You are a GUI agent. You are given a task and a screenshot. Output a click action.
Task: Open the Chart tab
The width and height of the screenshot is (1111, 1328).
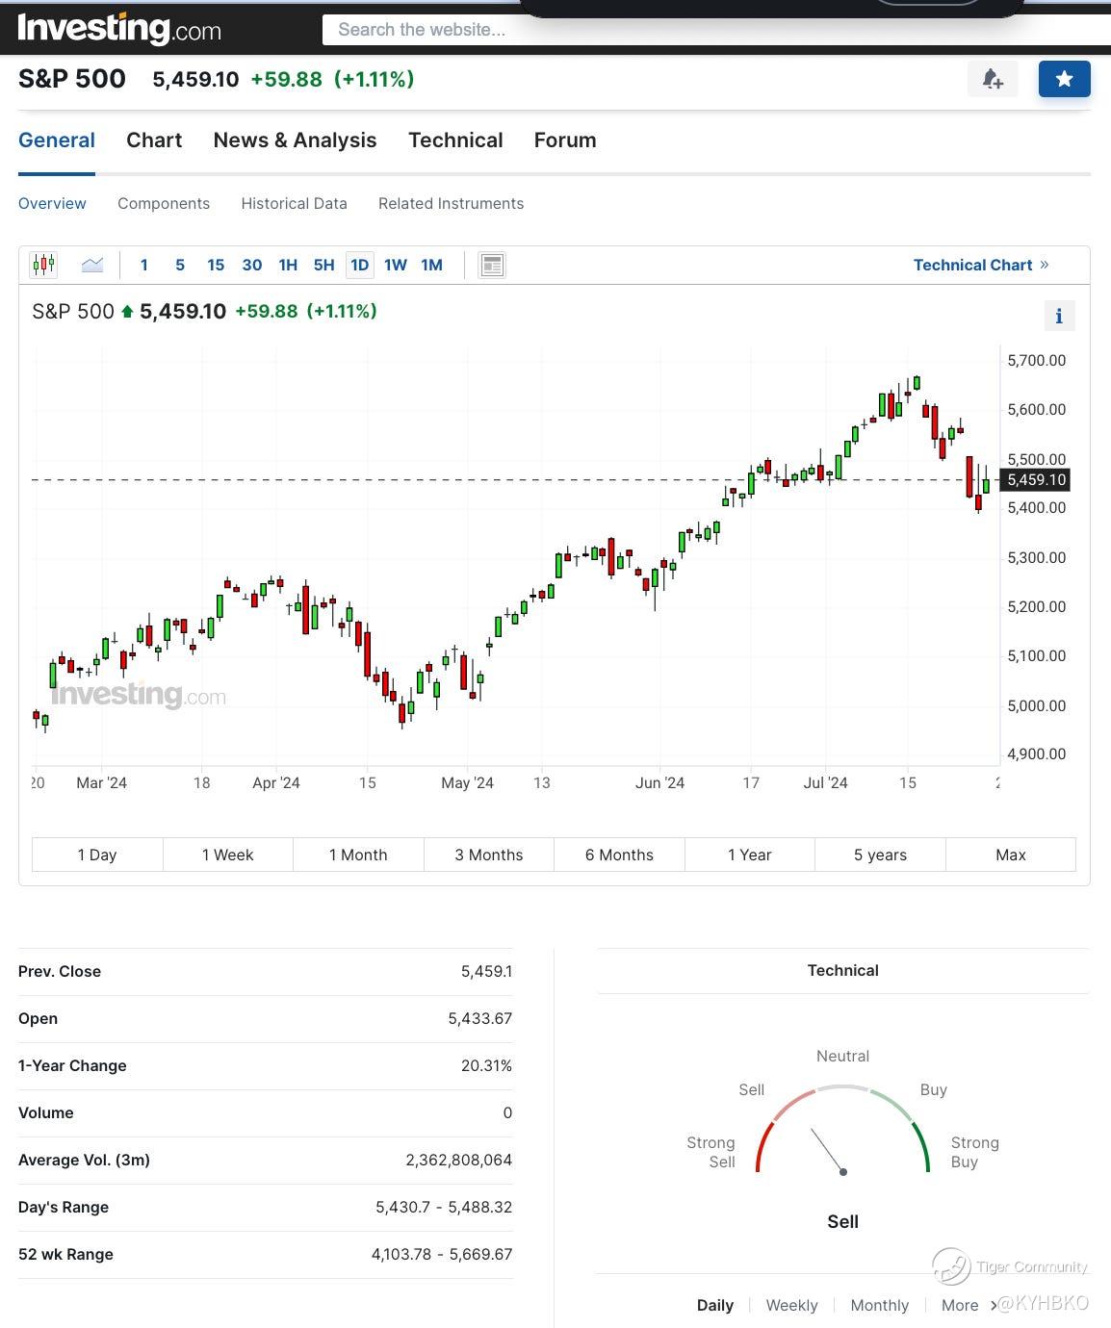(x=154, y=140)
